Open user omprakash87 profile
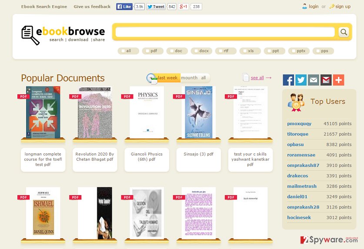 click(303, 165)
